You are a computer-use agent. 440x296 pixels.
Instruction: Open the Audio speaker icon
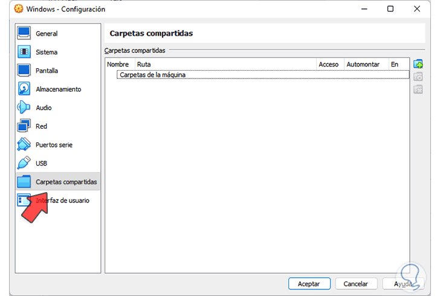coord(24,108)
